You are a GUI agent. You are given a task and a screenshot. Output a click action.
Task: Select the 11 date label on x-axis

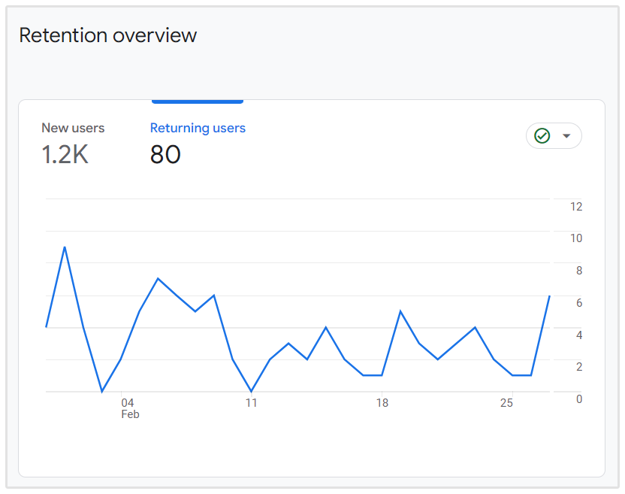pyautogui.click(x=251, y=403)
